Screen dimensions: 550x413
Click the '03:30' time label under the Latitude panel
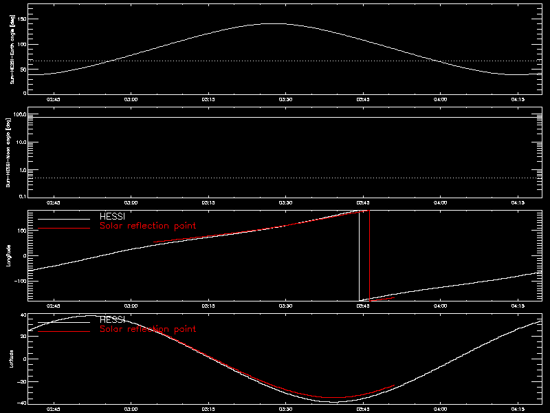[285, 409]
